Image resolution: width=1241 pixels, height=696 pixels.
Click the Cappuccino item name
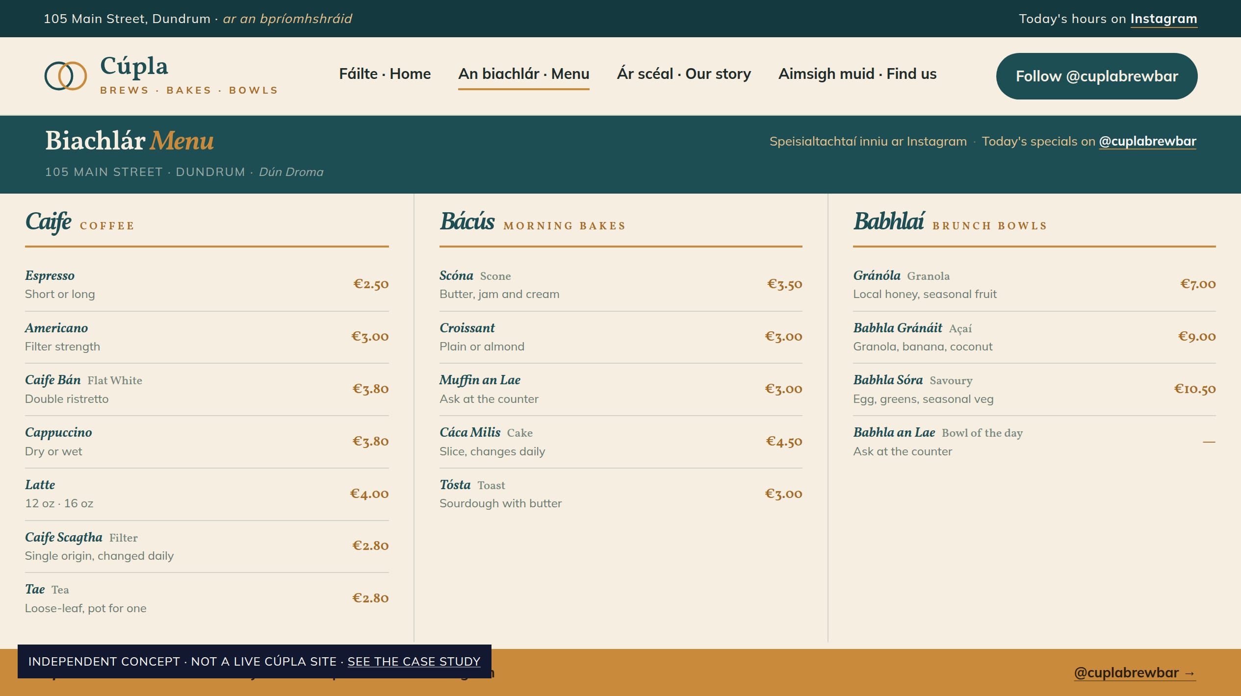pyautogui.click(x=58, y=432)
